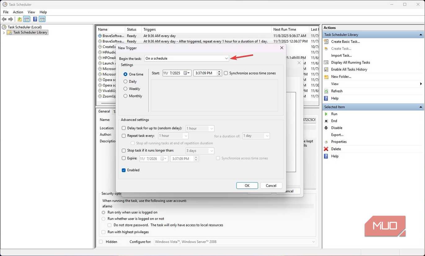Click Cancel in the New Trigger dialog
This screenshot has height=256, width=425.
point(271,186)
